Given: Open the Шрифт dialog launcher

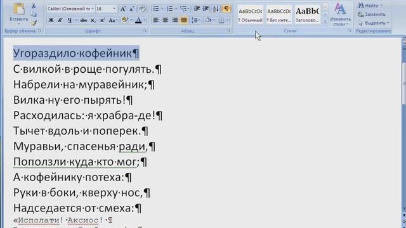Looking at the screenshot, I should (145, 31).
